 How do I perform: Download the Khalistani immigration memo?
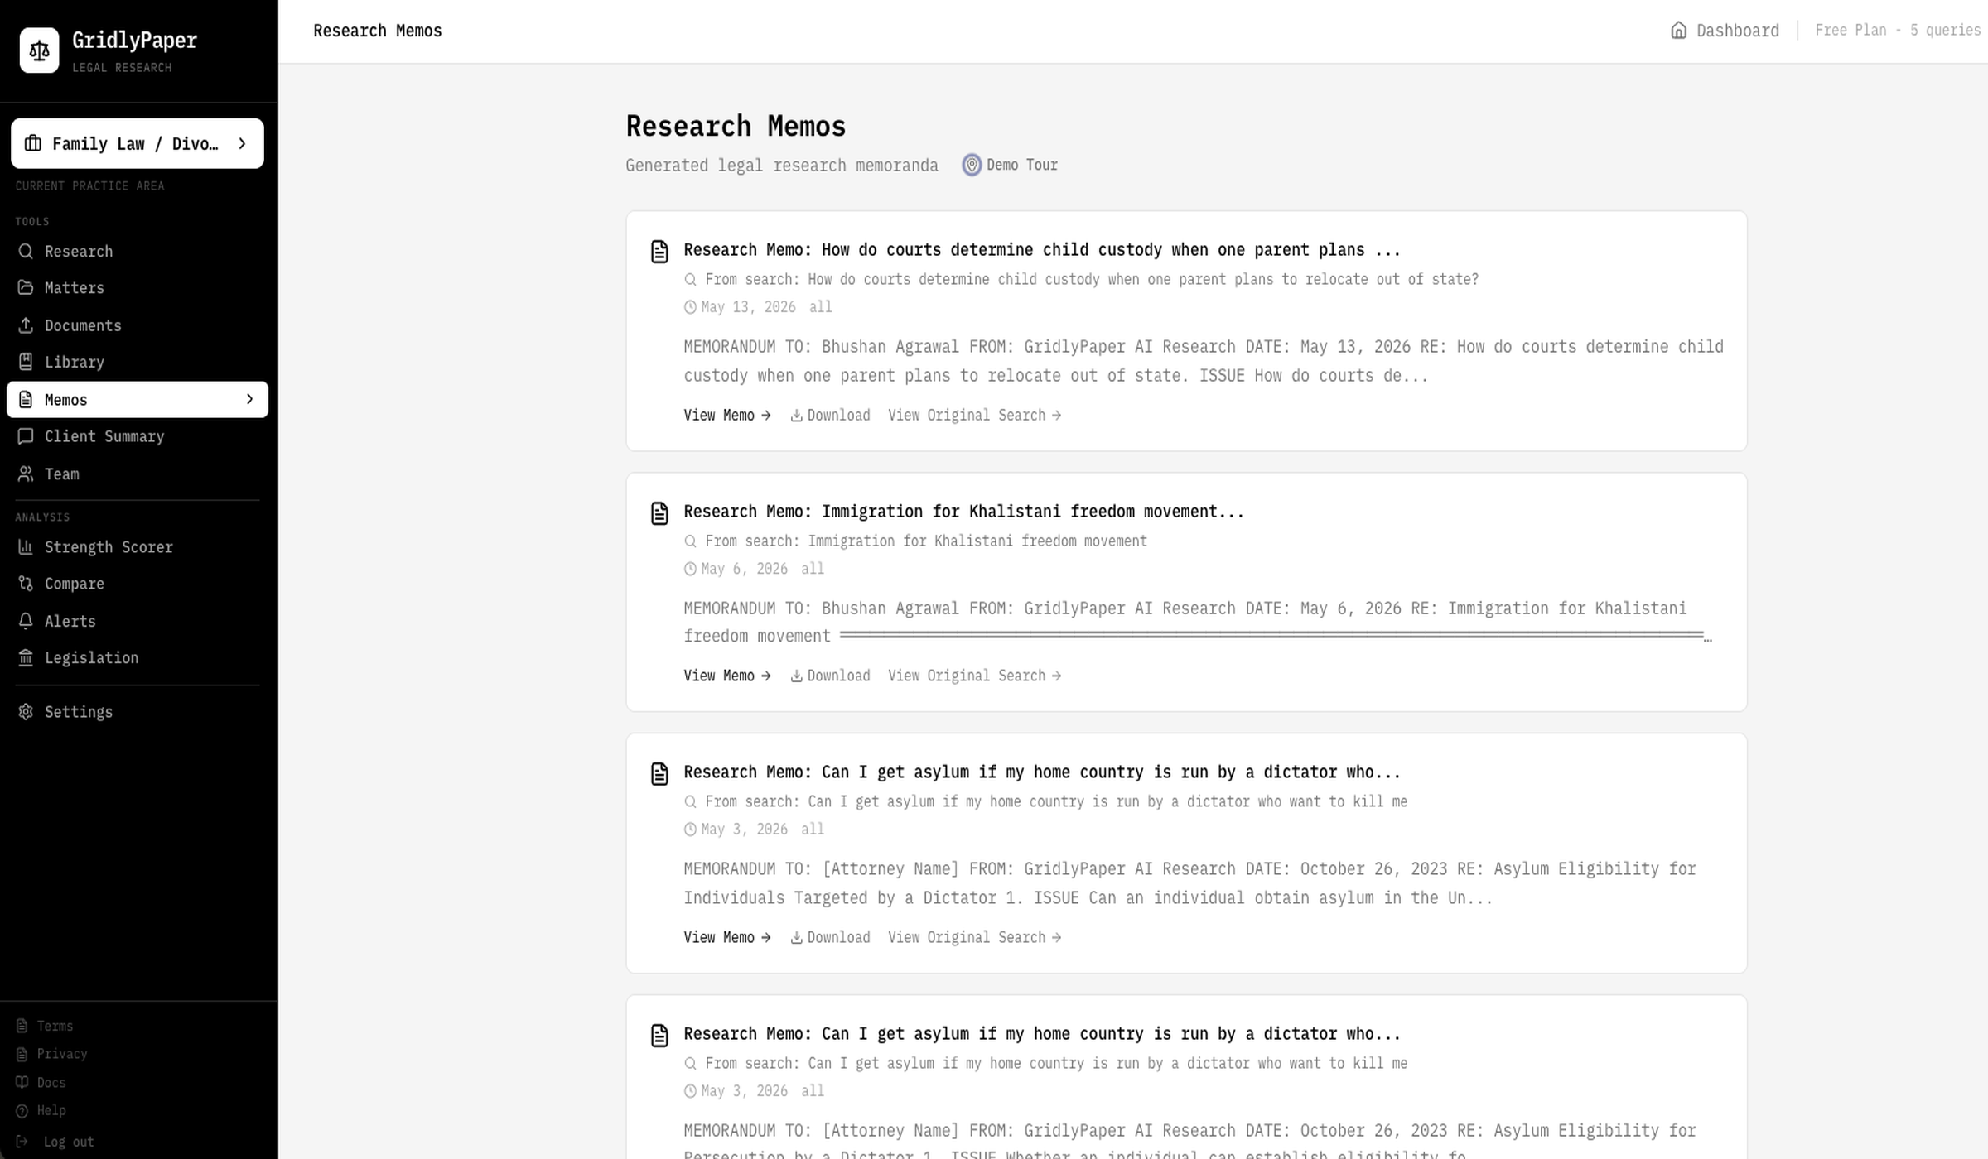pyautogui.click(x=830, y=676)
